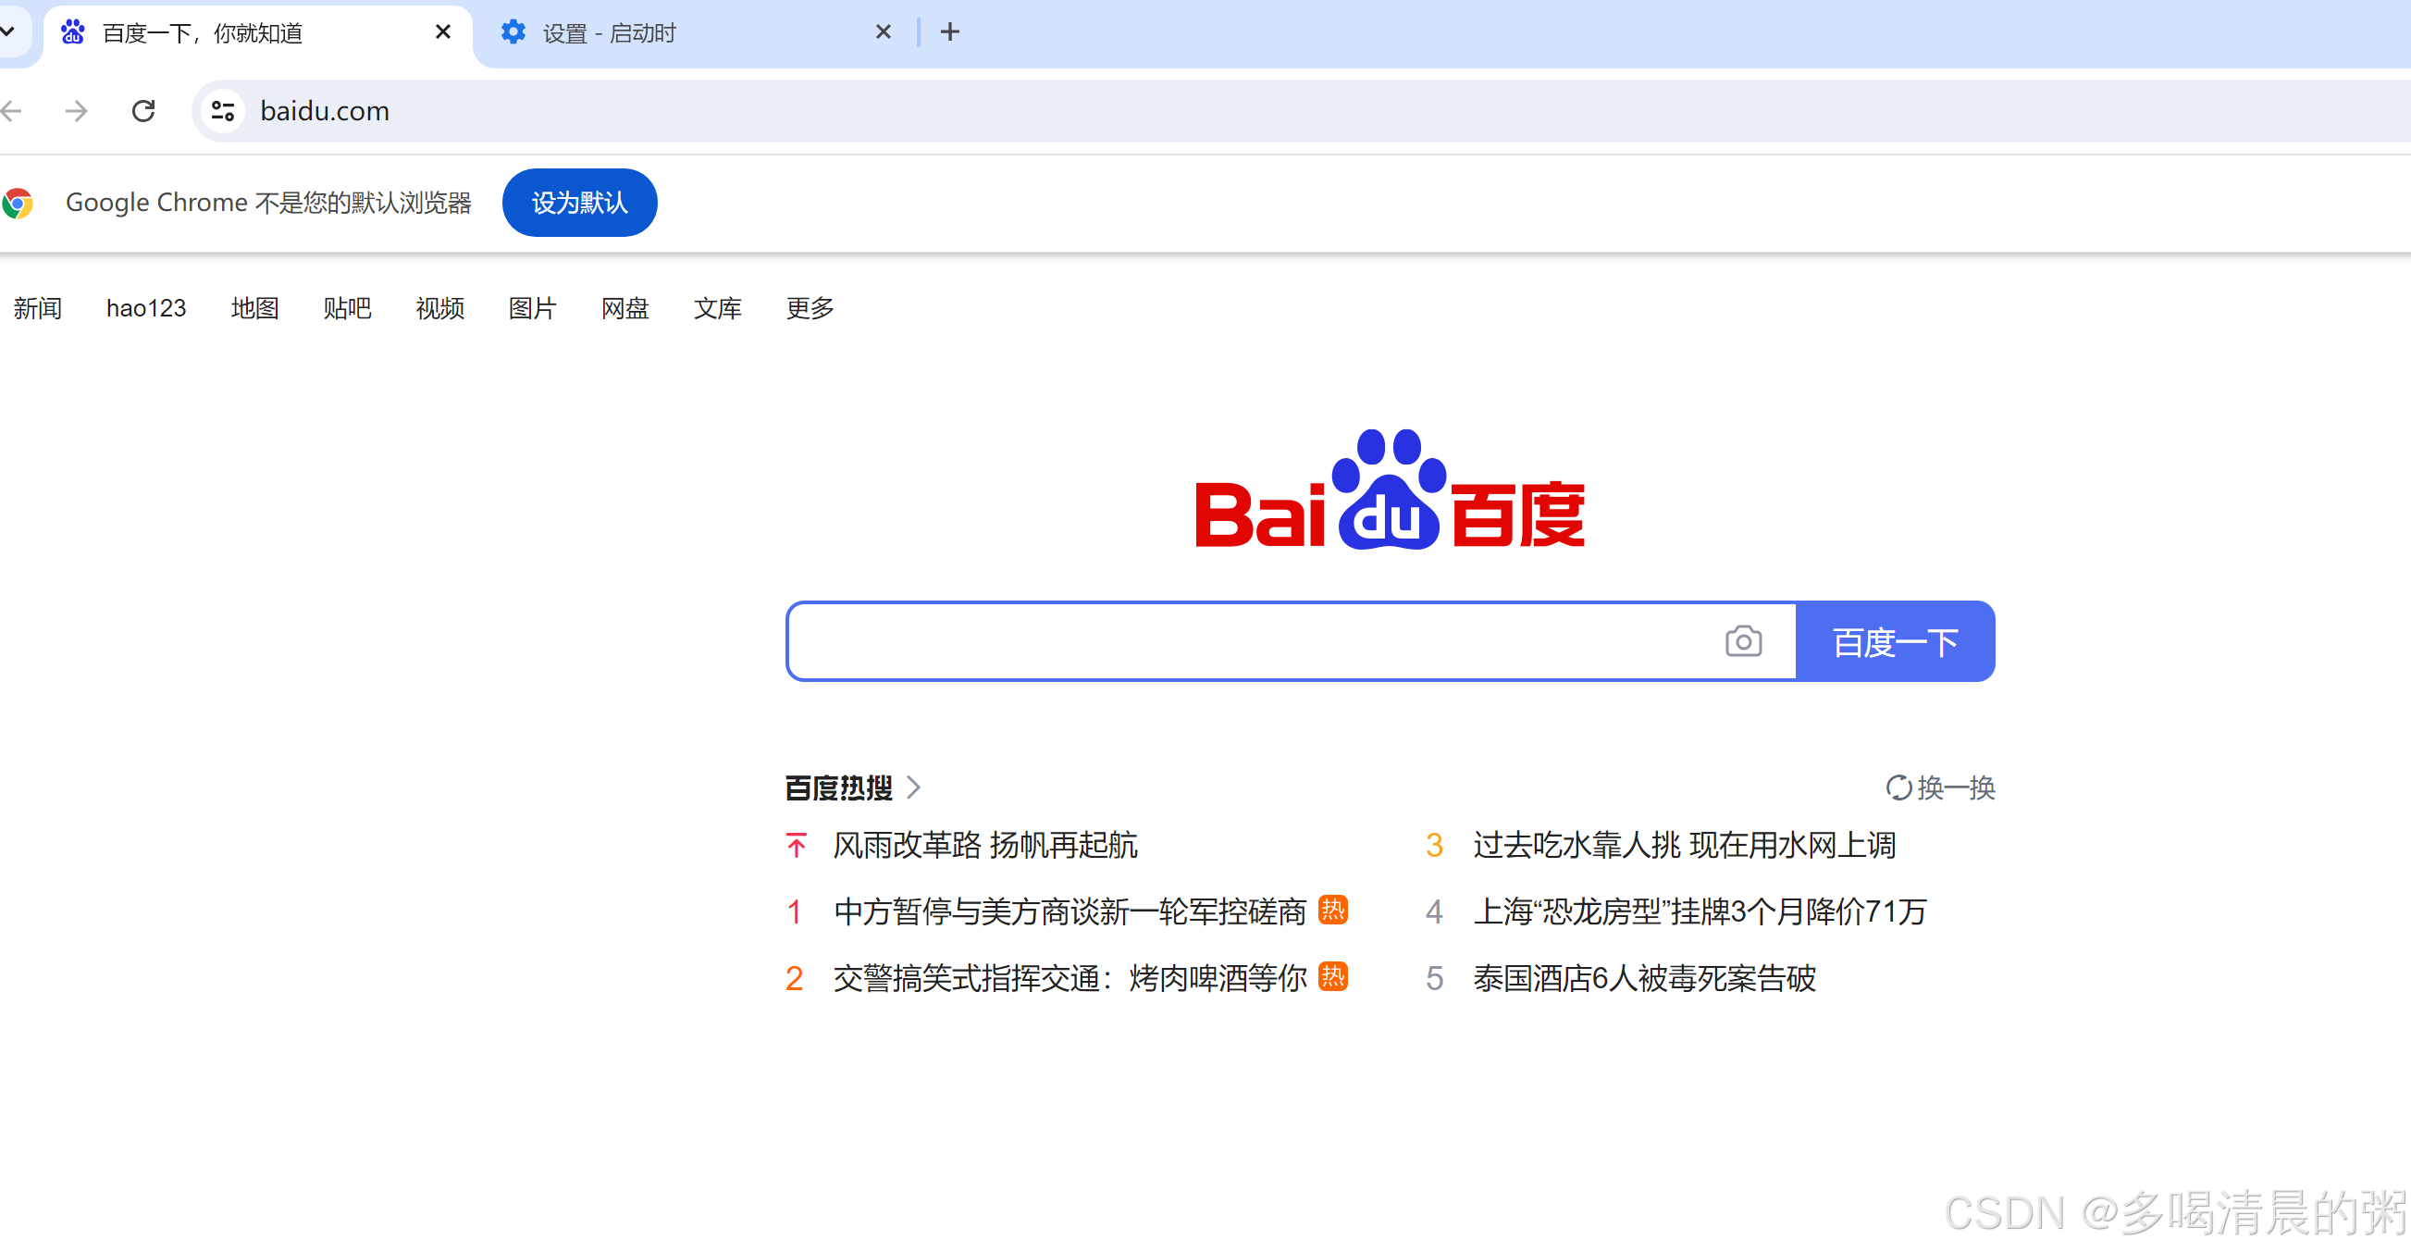Reload the page with refresh icon

pos(143,111)
